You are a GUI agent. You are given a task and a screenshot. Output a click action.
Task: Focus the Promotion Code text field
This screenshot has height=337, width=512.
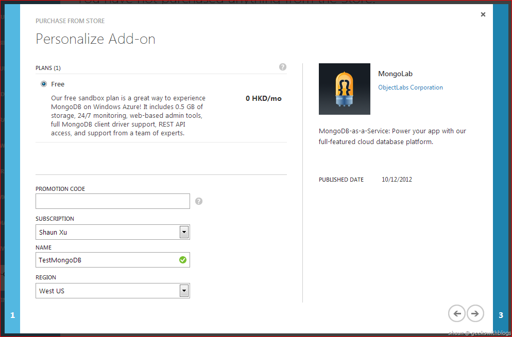coord(113,201)
